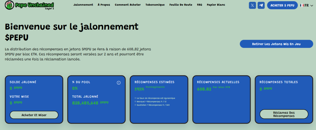The width and height of the screenshot is (316, 130).
Task: Click the Pepe Unchained frog logo
Action: click(x=9, y=5)
